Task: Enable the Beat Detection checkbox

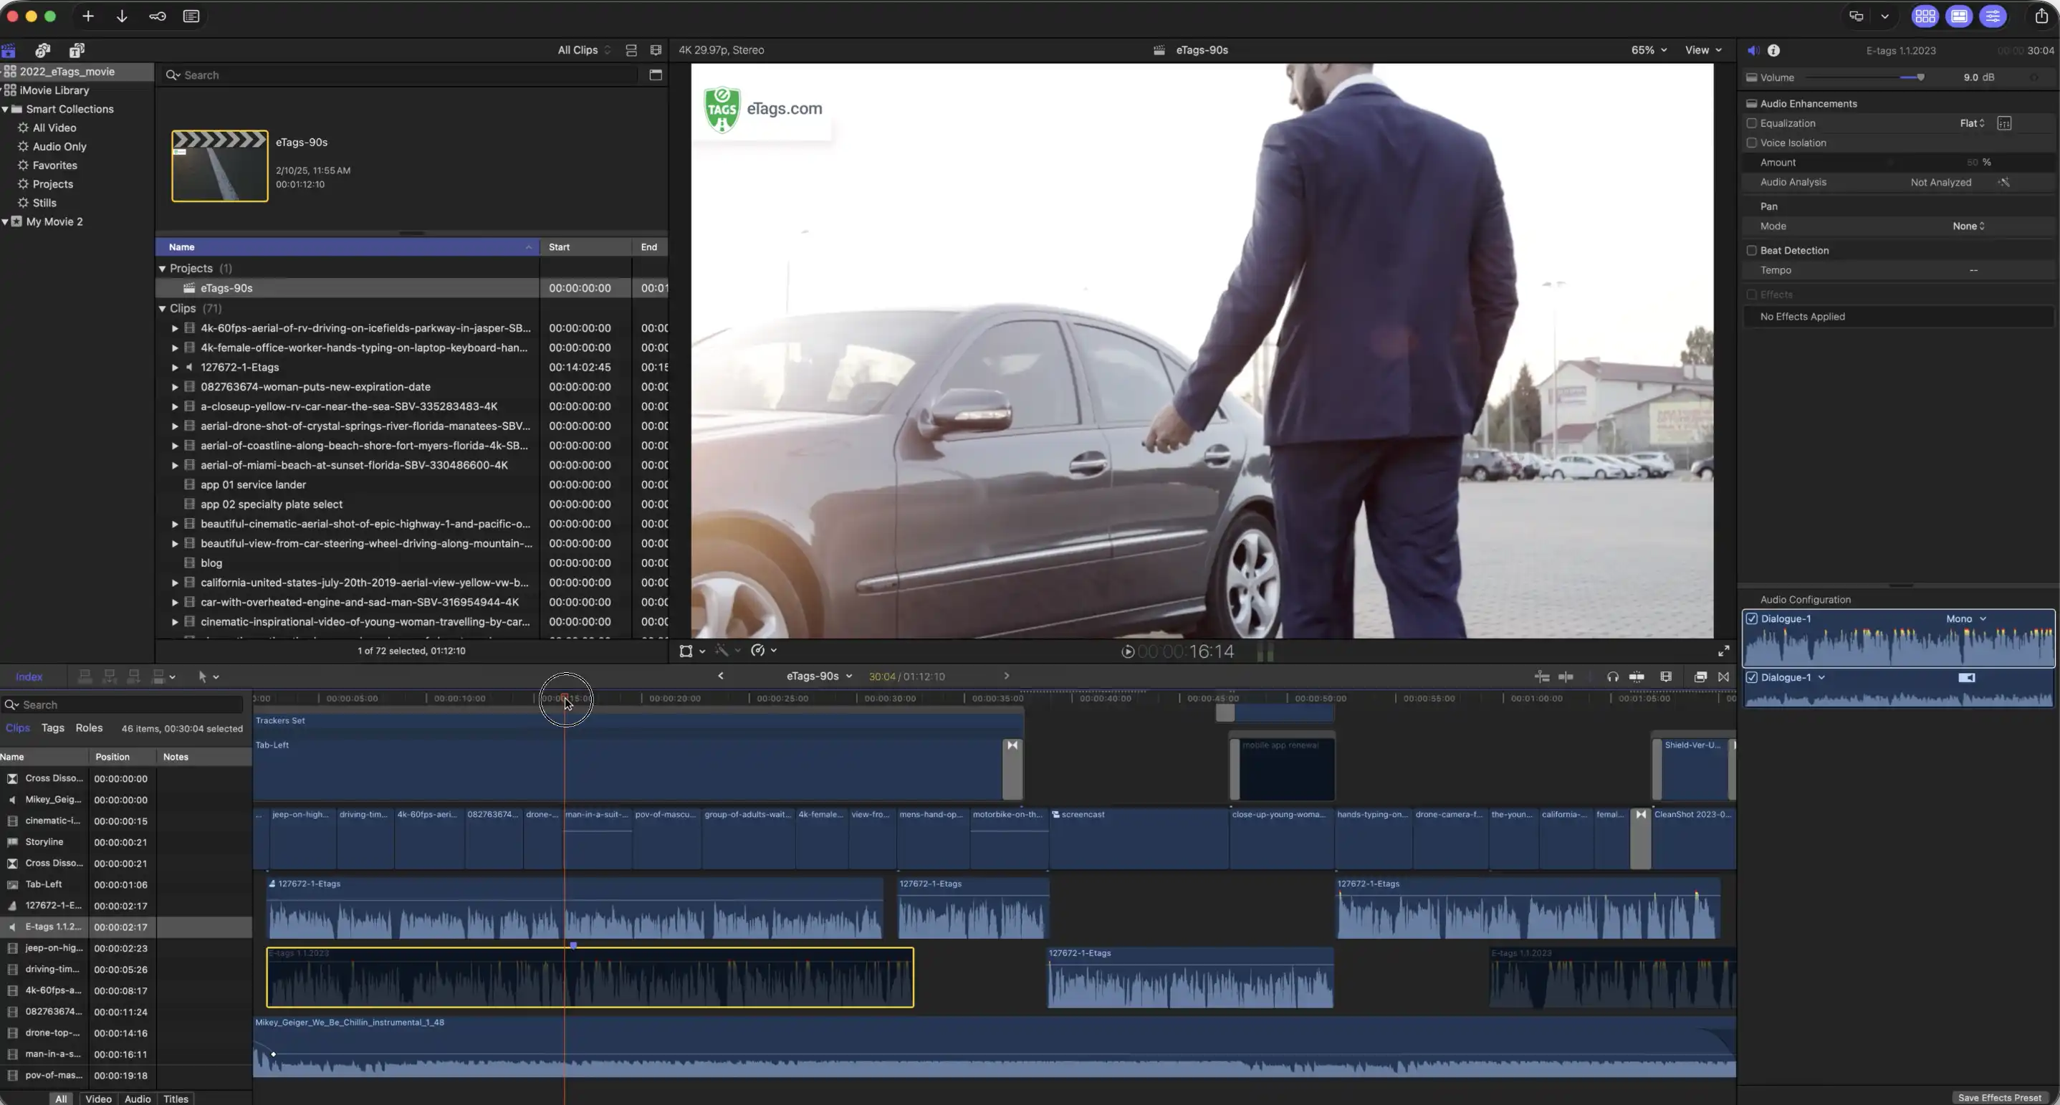Action: point(1751,250)
